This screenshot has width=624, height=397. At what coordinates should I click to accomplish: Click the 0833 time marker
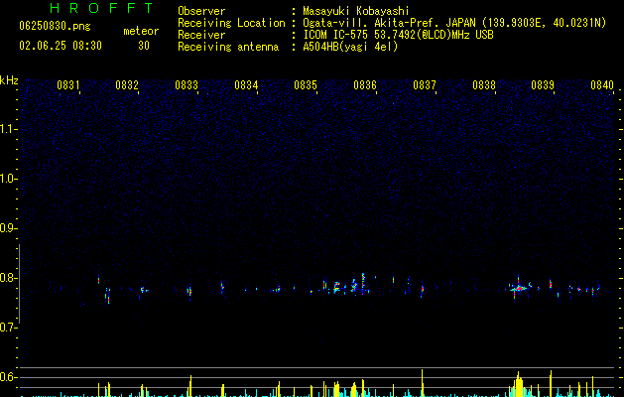(x=187, y=85)
